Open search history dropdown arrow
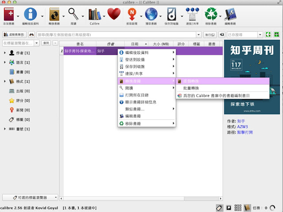Image resolution: width=283 pixels, height=212 pixels. [199, 35]
